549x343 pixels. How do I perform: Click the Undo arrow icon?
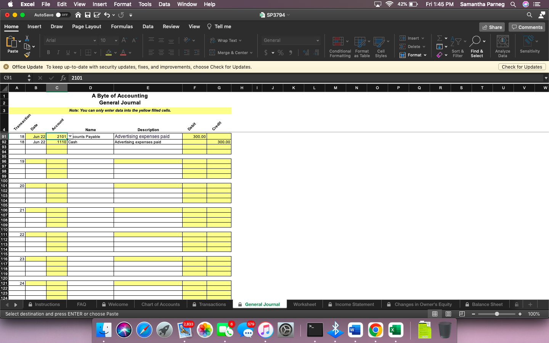pos(107,15)
